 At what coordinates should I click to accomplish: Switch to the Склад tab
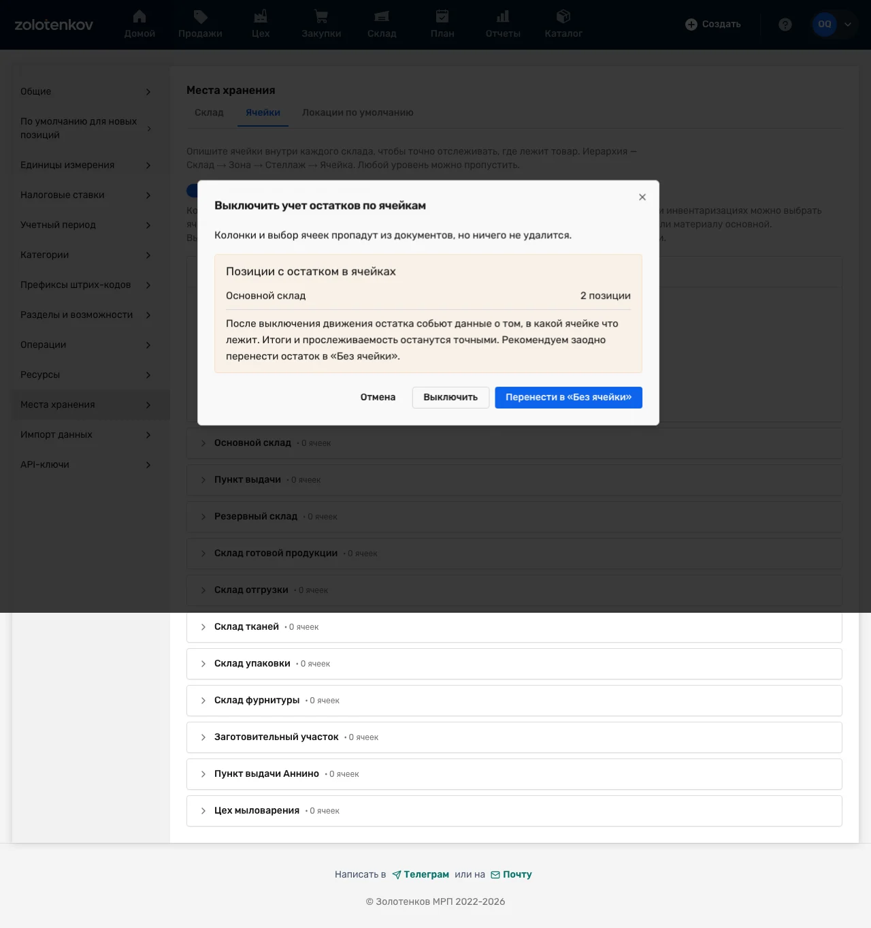[209, 112]
